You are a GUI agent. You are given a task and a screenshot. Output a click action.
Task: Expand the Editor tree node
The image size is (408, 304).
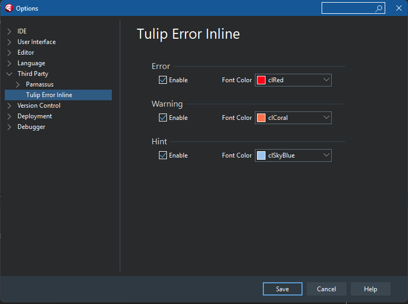click(9, 53)
